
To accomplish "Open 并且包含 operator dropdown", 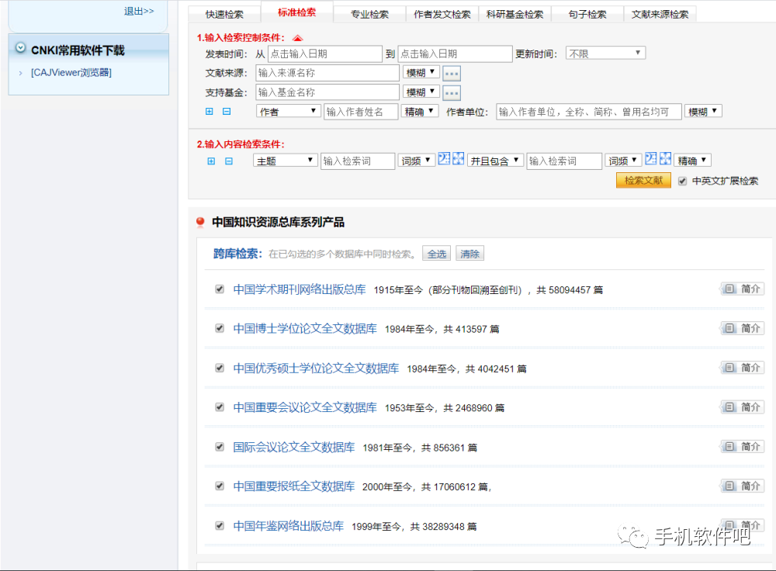I will [x=495, y=161].
